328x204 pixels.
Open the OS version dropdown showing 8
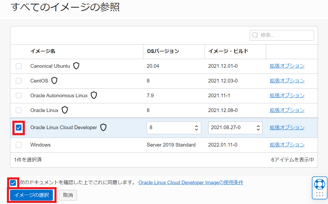coord(174,128)
